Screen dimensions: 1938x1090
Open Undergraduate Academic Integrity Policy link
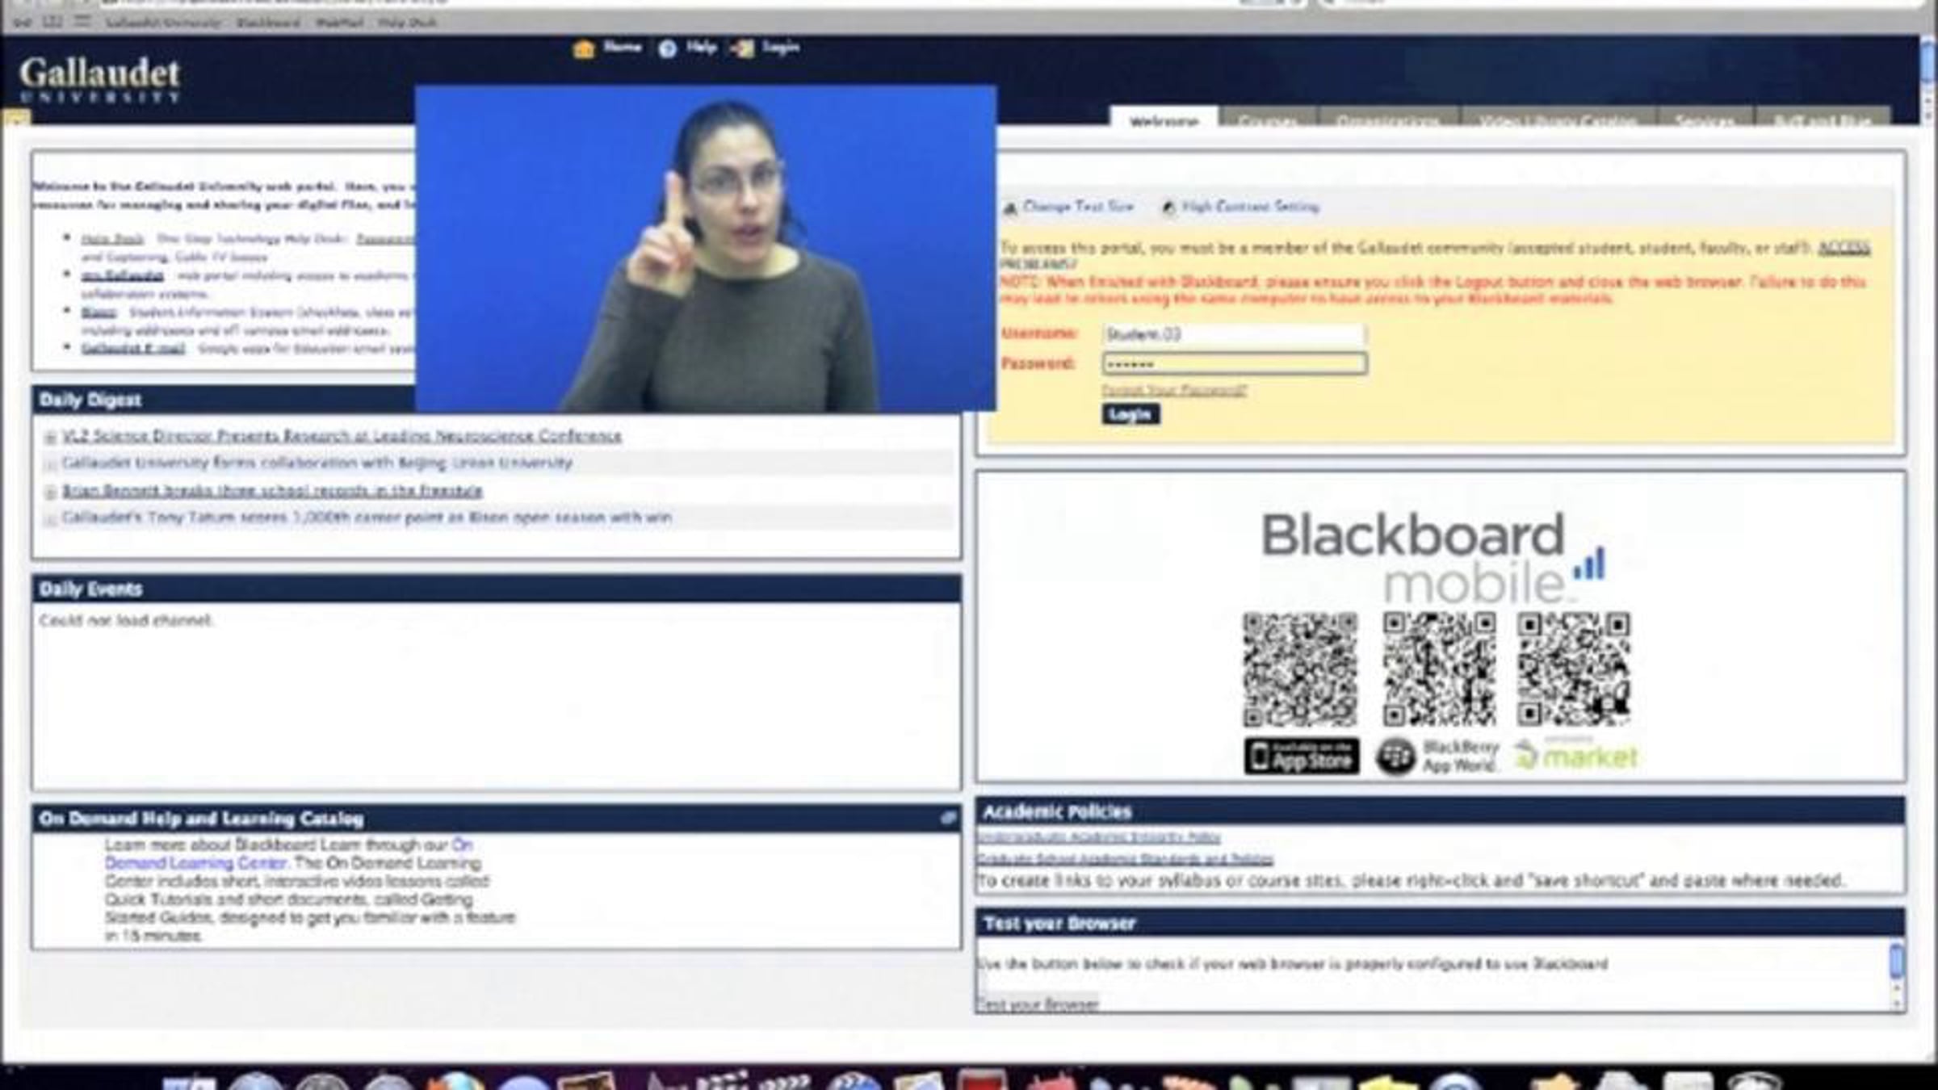point(1098,837)
